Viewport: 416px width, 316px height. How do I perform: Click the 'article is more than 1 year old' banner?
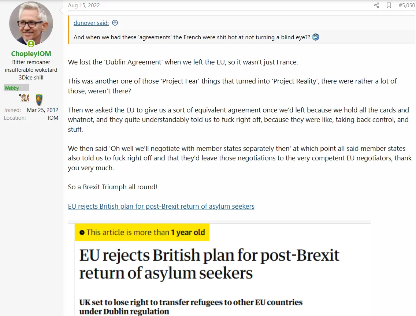[x=142, y=233]
